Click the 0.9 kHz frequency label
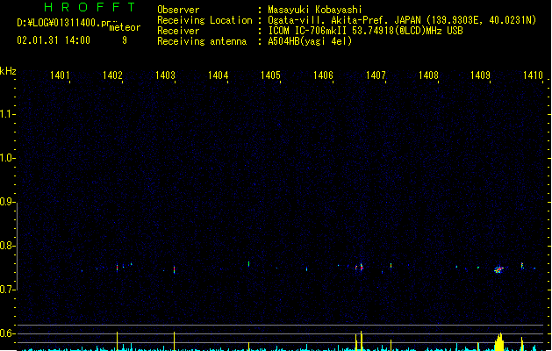This screenshot has width=552, height=351. (x=7, y=202)
